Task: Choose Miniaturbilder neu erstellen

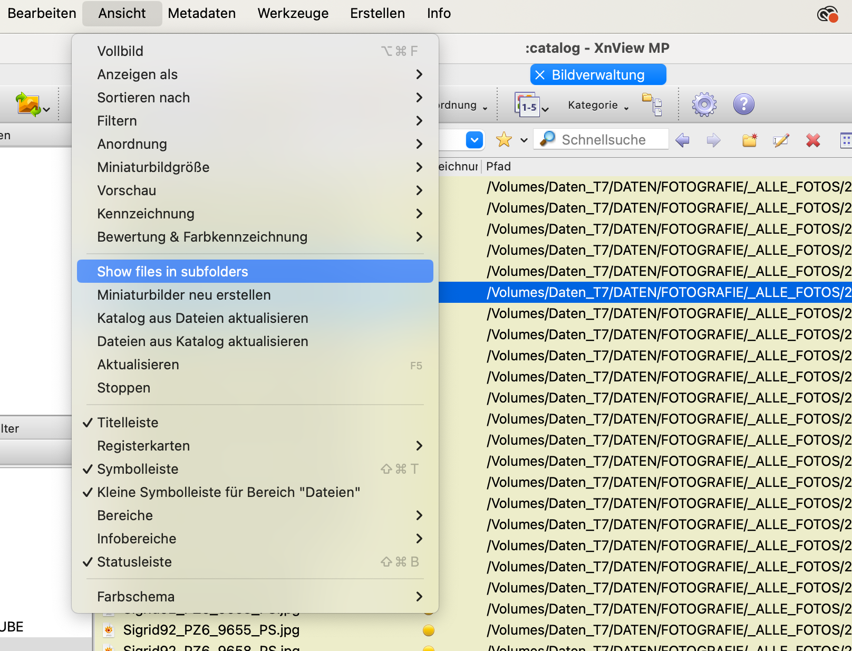Action: [x=184, y=295]
